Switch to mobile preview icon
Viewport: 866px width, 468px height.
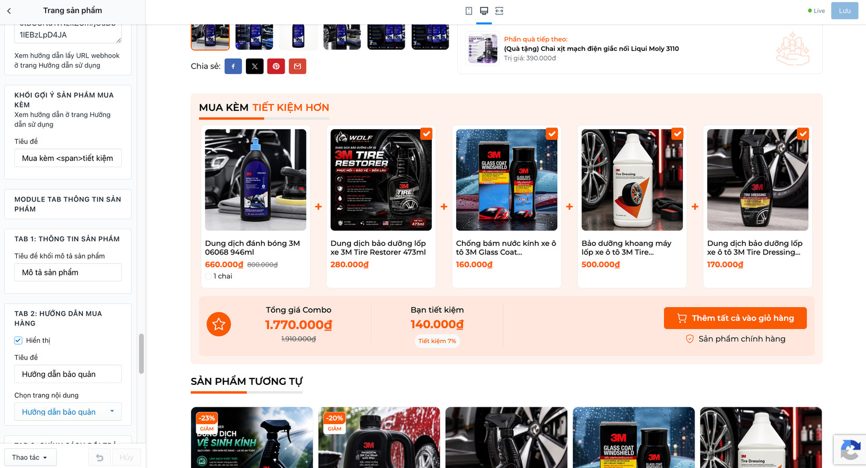tap(469, 11)
